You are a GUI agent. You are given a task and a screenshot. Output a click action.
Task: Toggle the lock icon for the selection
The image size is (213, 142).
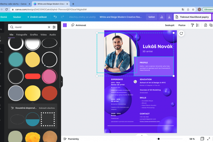pos(206,25)
